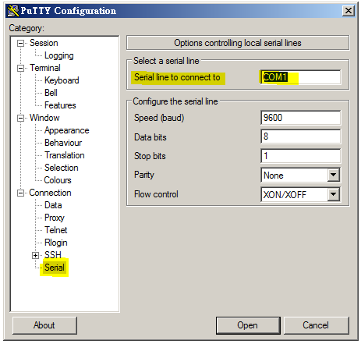Open the Colours category
Image resolution: width=361 pixels, height=344 pixels.
click(58, 180)
